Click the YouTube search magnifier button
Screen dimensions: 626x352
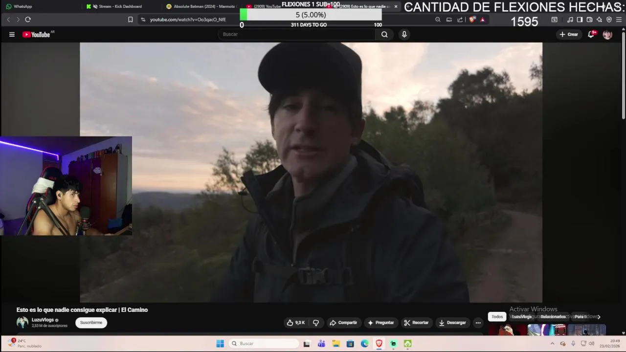(x=384, y=34)
